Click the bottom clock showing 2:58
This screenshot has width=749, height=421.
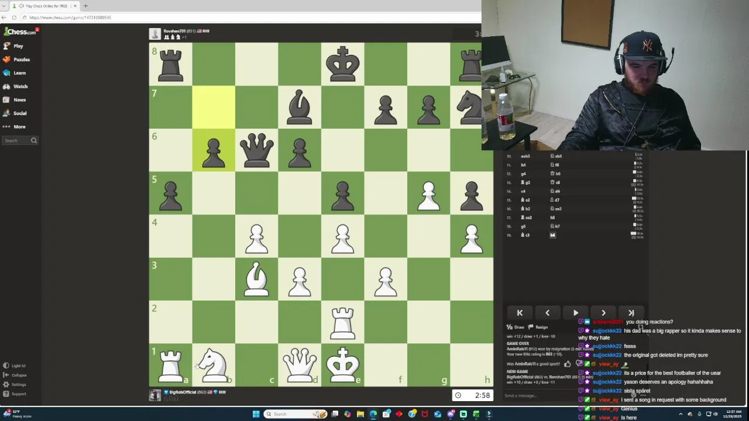(473, 395)
